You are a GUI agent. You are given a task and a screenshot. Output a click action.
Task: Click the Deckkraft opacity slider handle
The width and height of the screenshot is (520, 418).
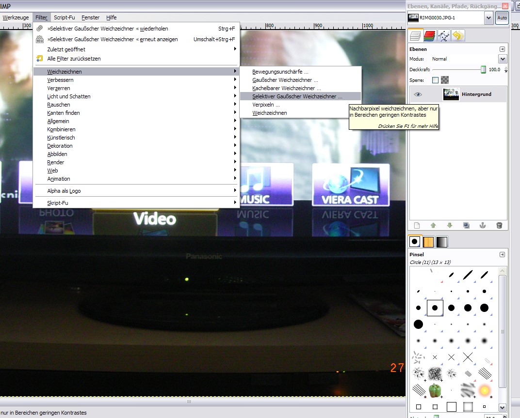click(x=483, y=70)
